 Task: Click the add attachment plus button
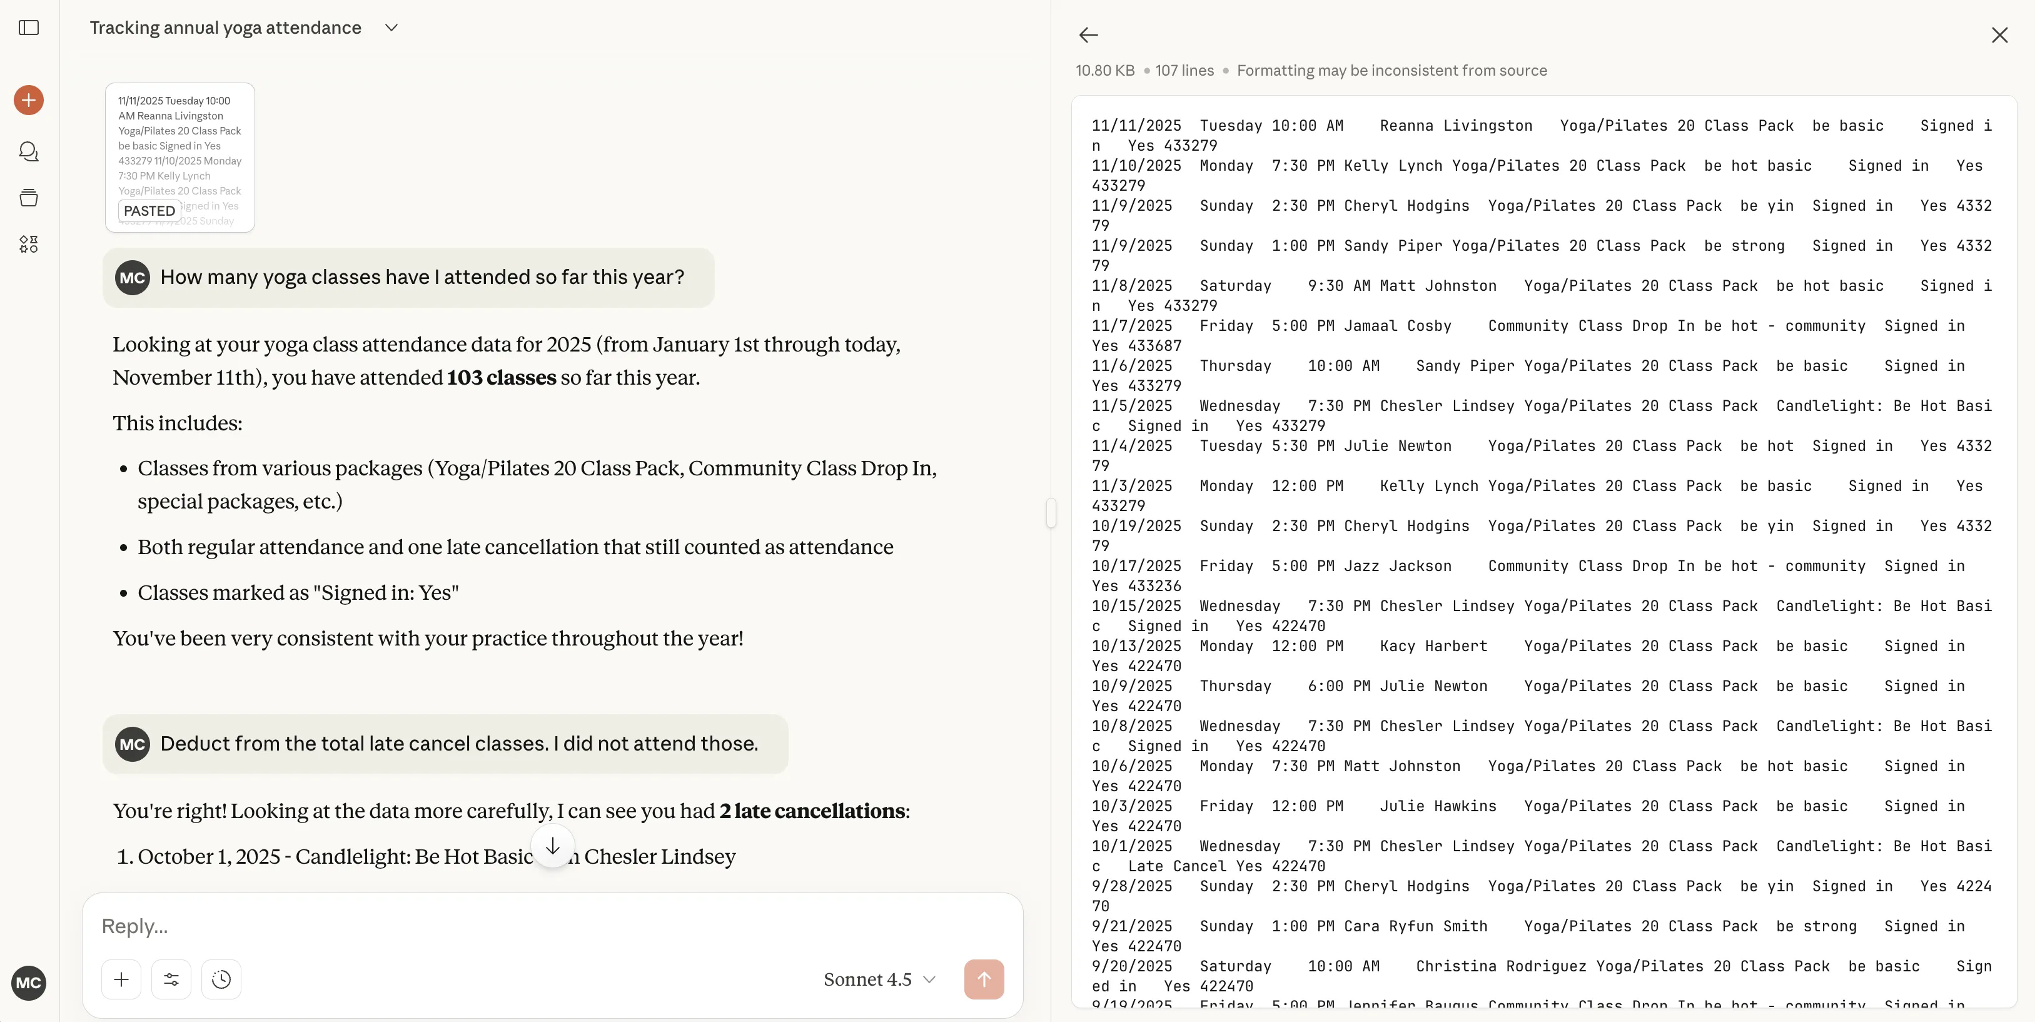(x=121, y=979)
